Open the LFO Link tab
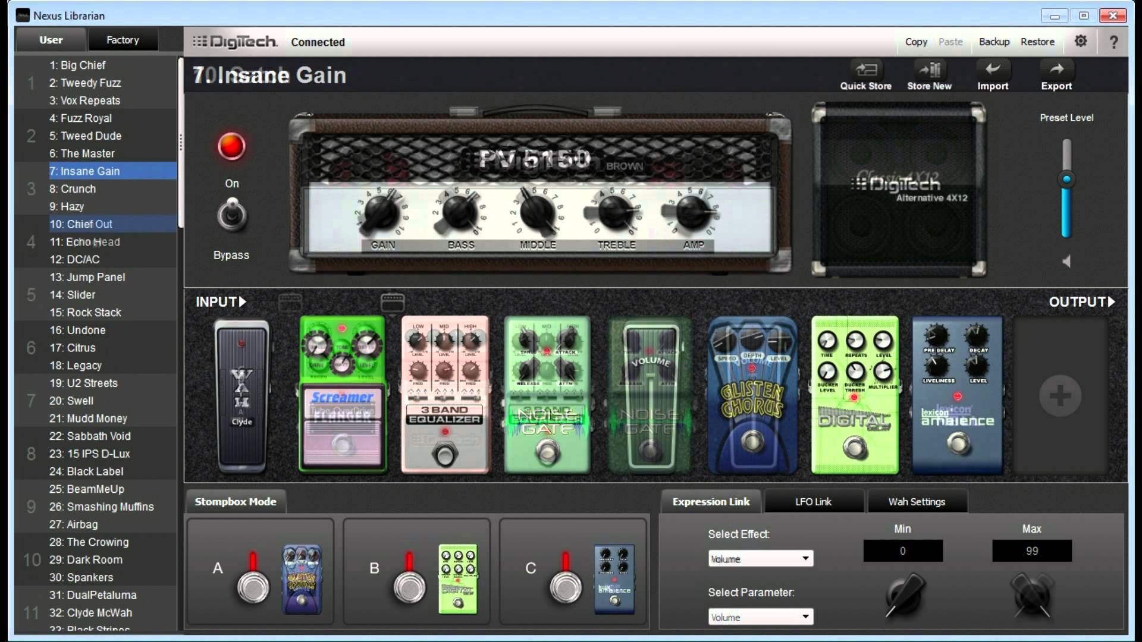 click(813, 502)
